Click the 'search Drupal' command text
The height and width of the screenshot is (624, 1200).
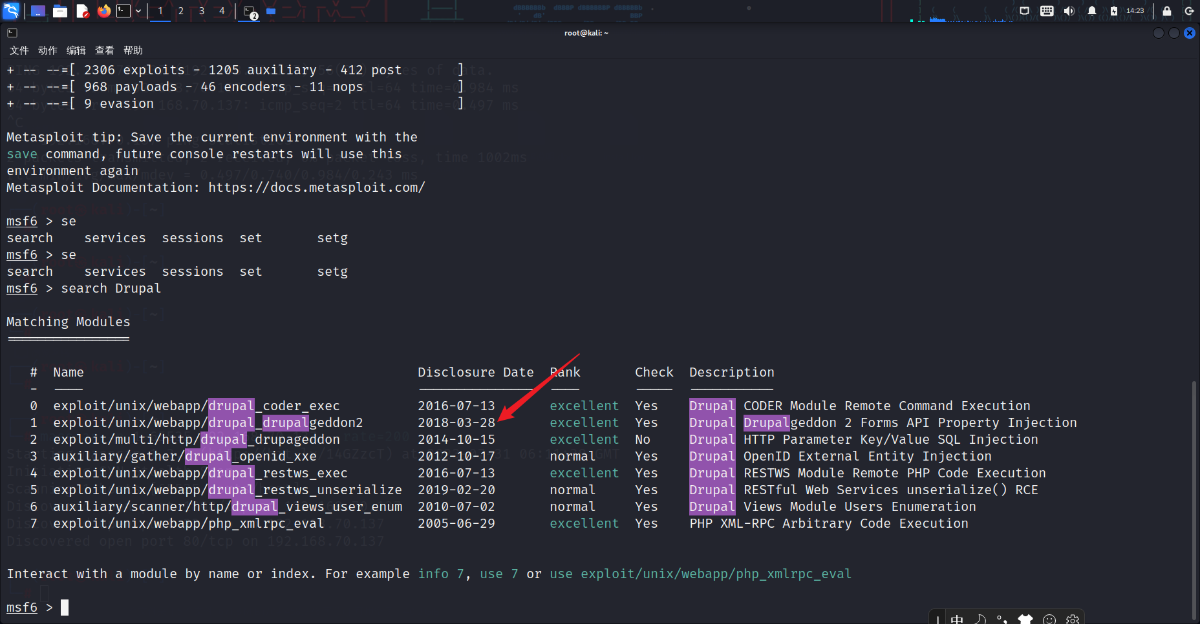point(111,288)
